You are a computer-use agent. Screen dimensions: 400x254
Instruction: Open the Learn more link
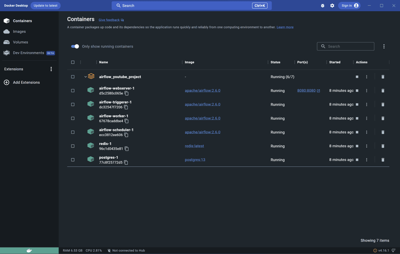tap(285, 27)
